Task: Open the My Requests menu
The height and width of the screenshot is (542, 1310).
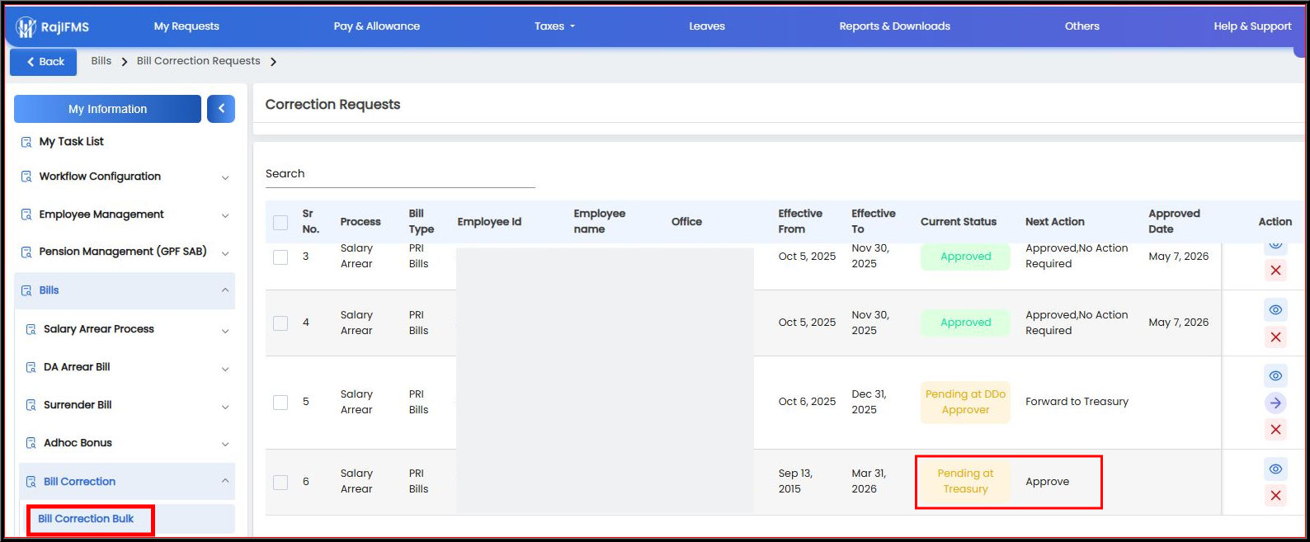Action: pos(186,26)
